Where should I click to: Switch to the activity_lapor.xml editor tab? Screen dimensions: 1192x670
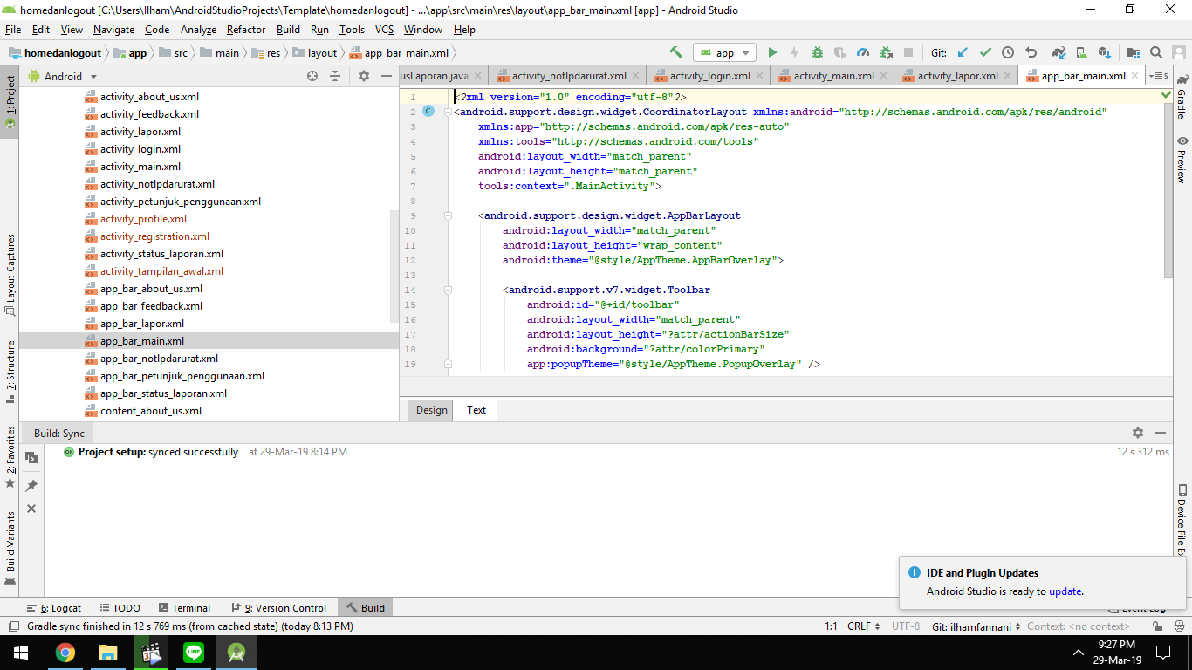click(x=957, y=76)
